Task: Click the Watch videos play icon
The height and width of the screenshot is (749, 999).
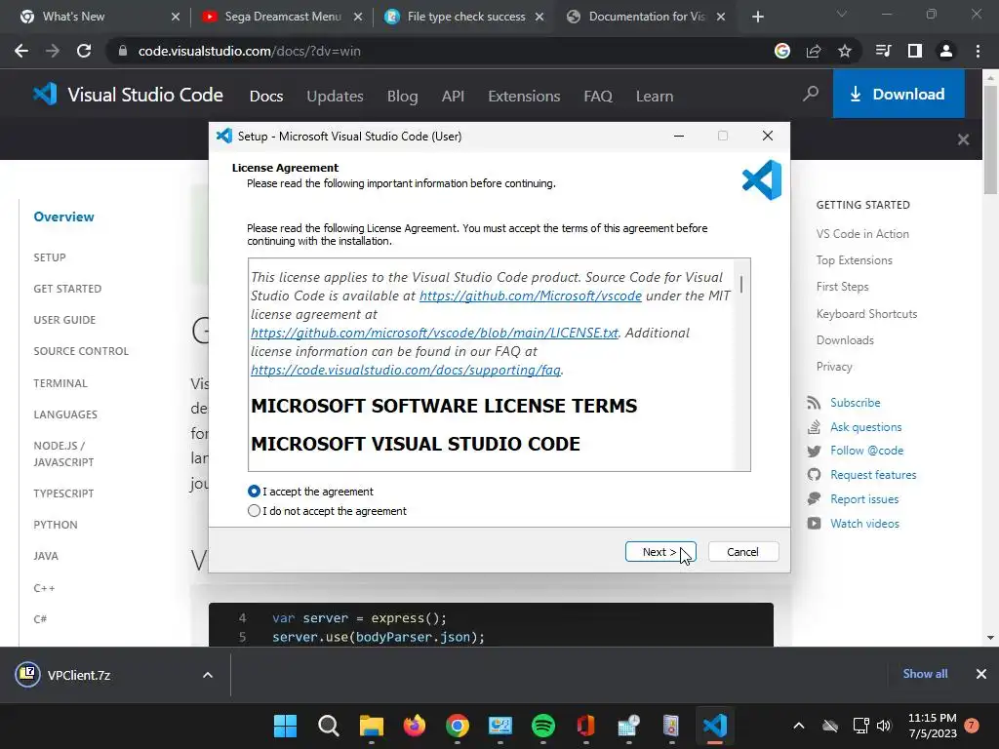Action: pos(814,524)
